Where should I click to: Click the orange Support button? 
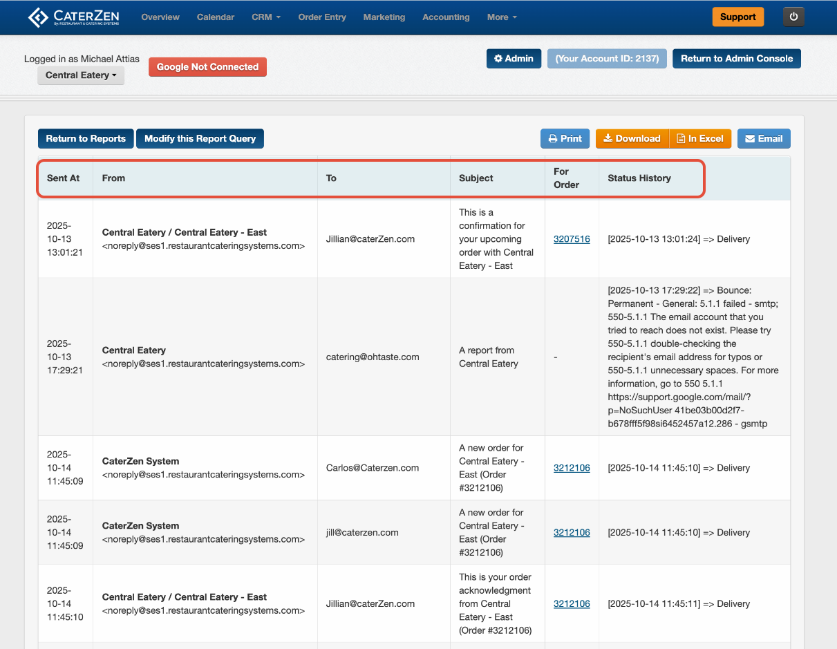tap(738, 17)
